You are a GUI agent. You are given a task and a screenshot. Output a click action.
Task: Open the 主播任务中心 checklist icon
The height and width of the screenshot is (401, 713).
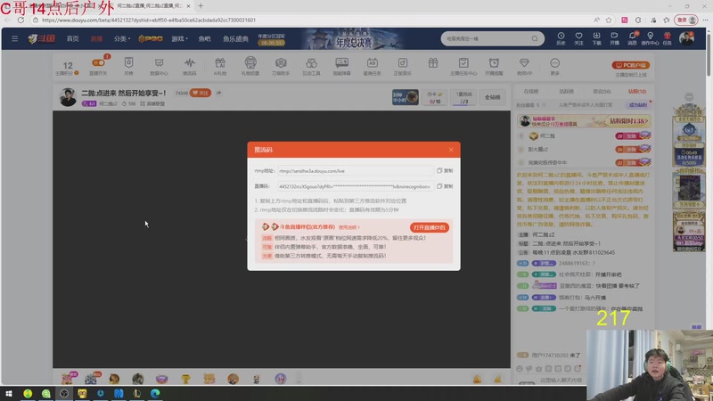[x=463, y=65]
